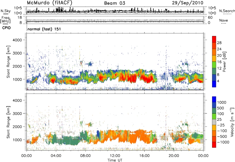Click the '60' tick on the Nave axis

click(210, 18)
